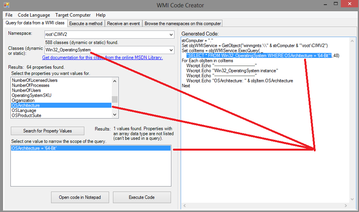This screenshot has width=359, height=212.
Task: Click generated code vertical scroll up arrow
Action: pos(352,41)
